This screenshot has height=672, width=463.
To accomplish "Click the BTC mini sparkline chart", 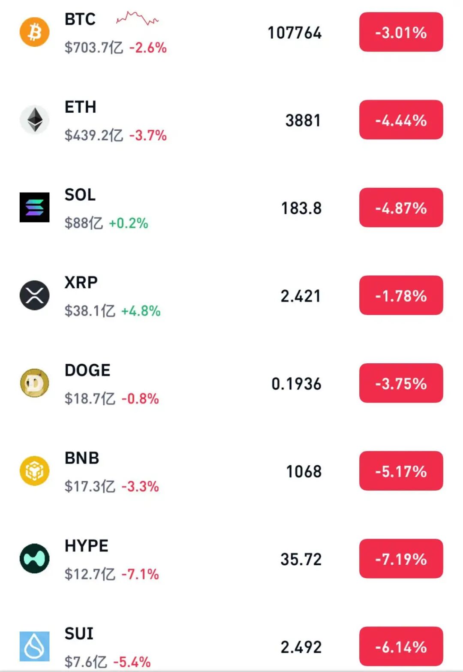I will point(137,18).
